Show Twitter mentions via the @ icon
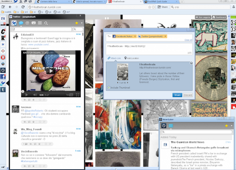The height and width of the screenshot is (170, 236). point(27,23)
